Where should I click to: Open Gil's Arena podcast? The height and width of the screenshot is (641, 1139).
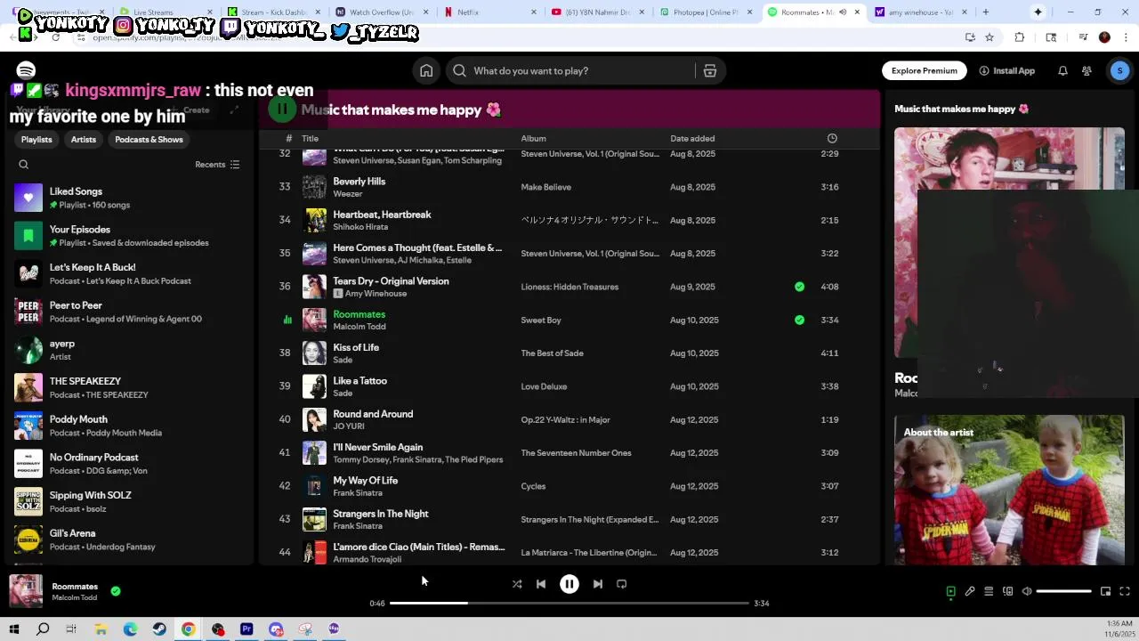(127, 540)
